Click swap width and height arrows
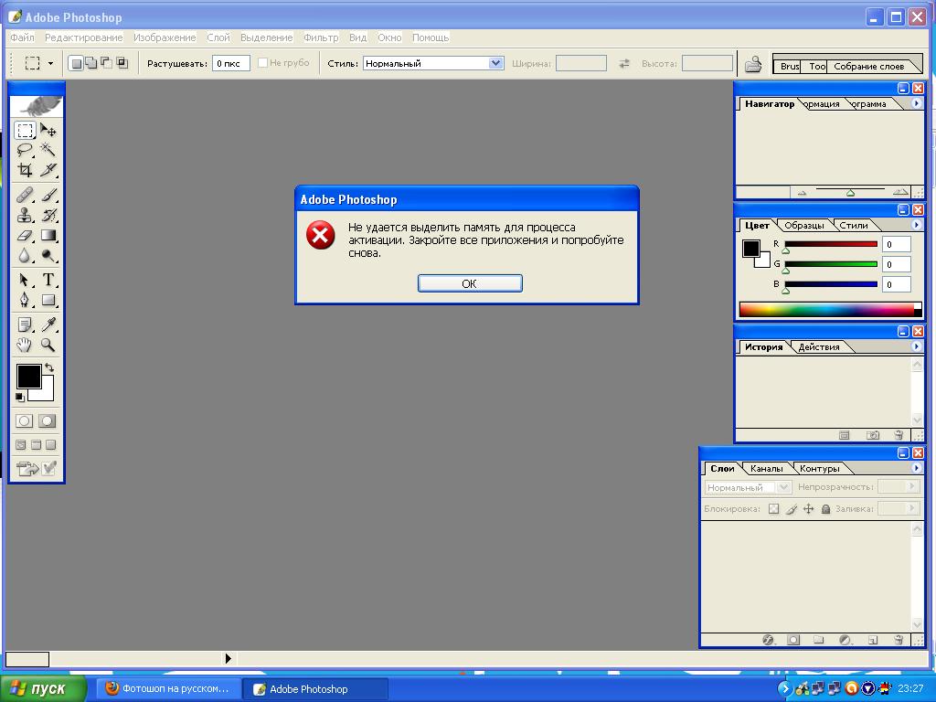This screenshot has width=936, height=702. 623,63
